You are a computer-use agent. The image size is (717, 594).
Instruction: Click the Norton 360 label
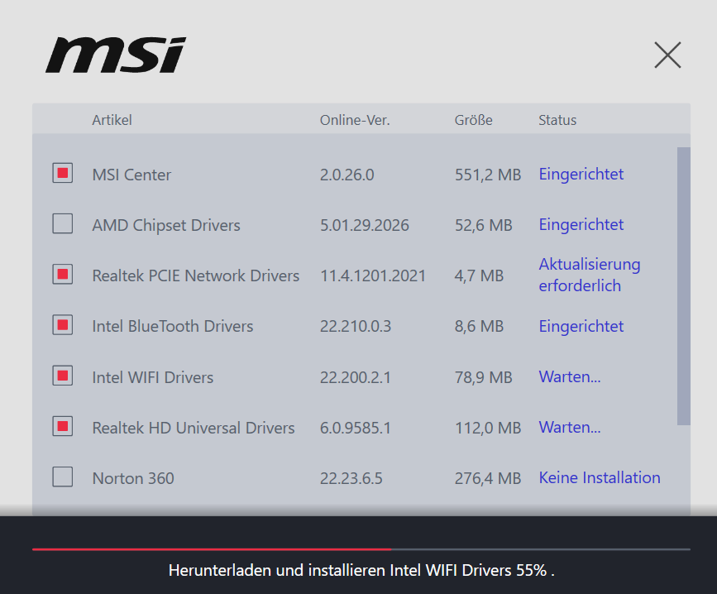pos(133,478)
